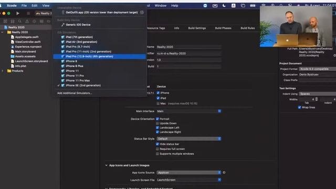Expand the Products folder

(x=3, y=71)
